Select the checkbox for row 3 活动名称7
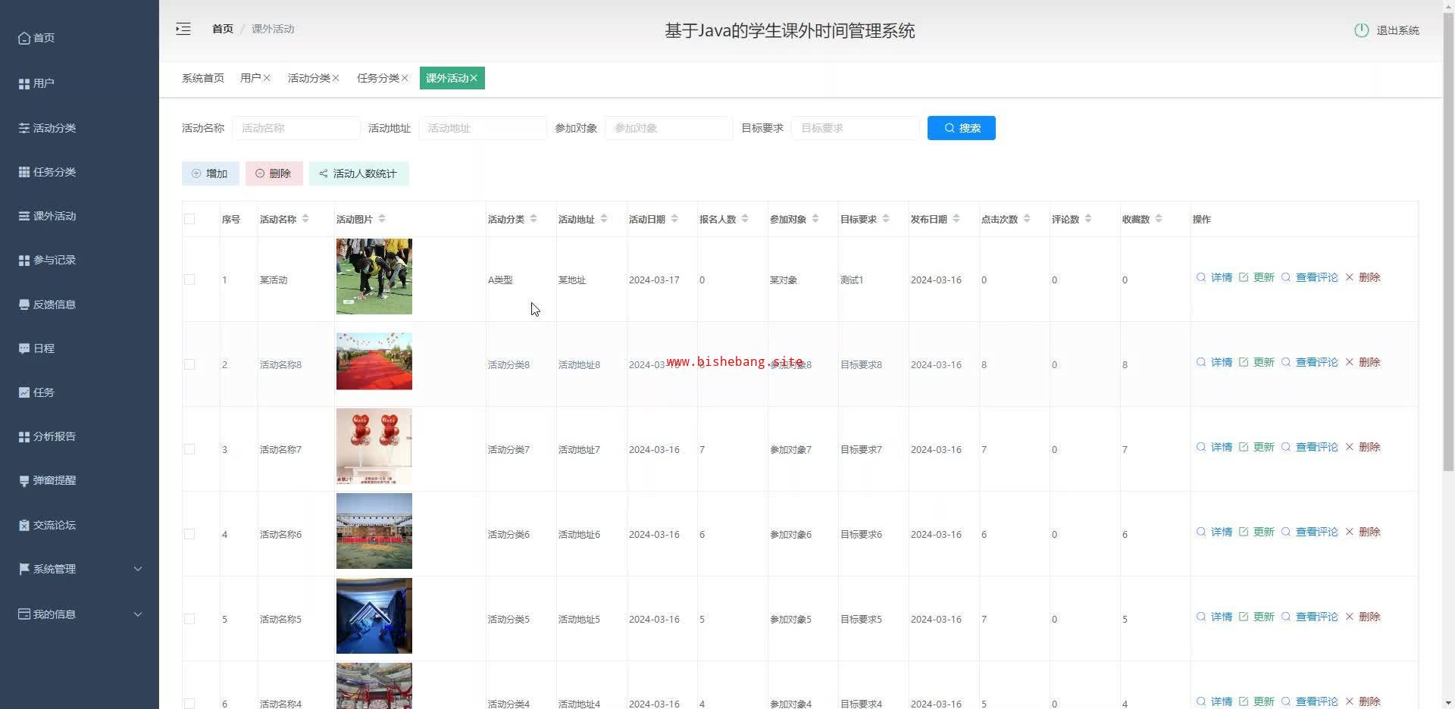The height and width of the screenshot is (709, 1455). click(189, 449)
